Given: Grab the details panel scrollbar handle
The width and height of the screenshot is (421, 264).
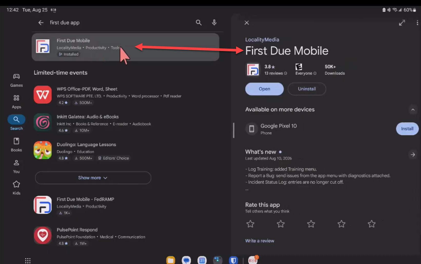Looking at the screenshot, I should coord(234,130).
